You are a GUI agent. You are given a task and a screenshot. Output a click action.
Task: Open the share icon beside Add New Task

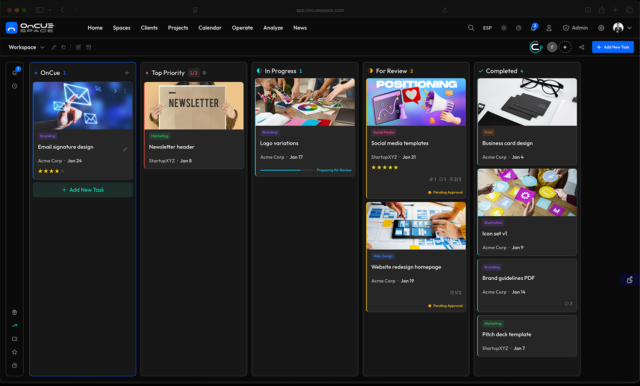581,47
